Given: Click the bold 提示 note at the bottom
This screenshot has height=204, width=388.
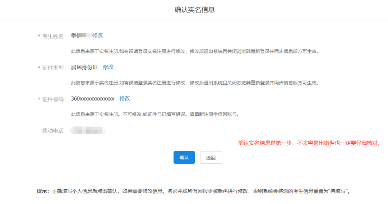Looking at the screenshot, I should tap(43, 191).
